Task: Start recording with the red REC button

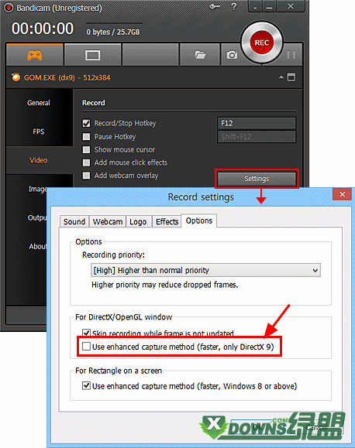Action: point(262,43)
